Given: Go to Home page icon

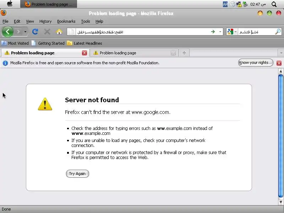Looking at the screenshot, I should click(x=59, y=32).
